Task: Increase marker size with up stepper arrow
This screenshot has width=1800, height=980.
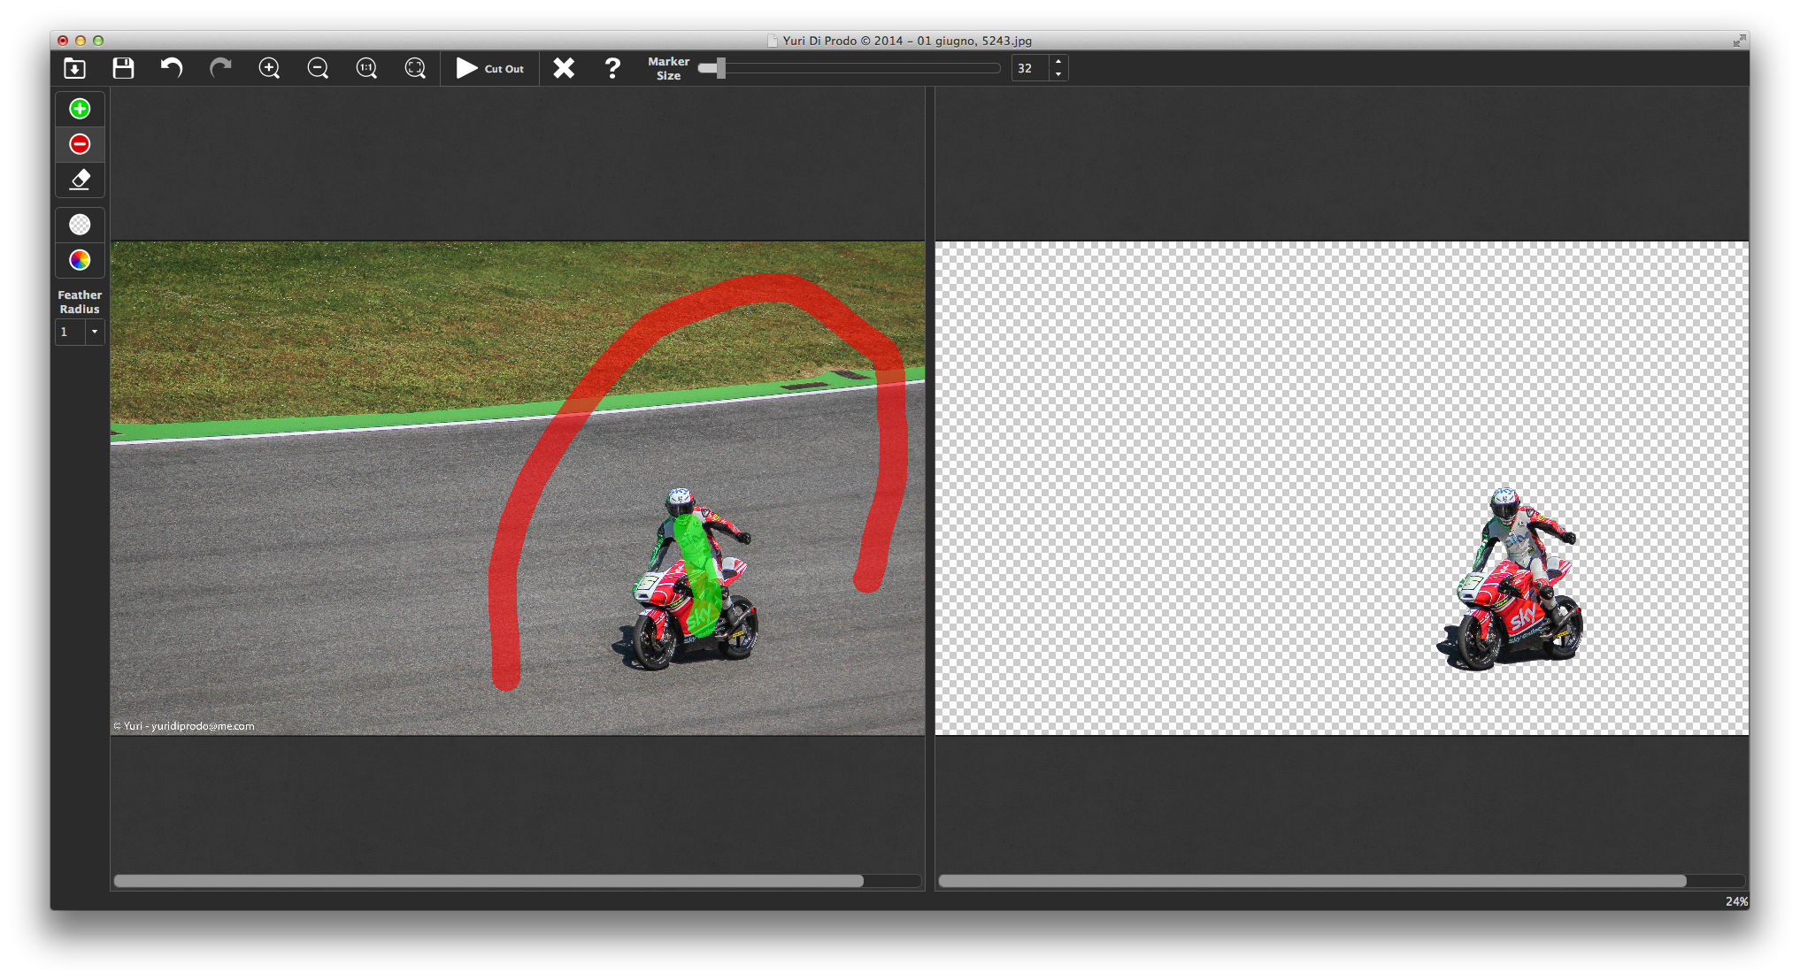Action: pyautogui.click(x=1058, y=62)
